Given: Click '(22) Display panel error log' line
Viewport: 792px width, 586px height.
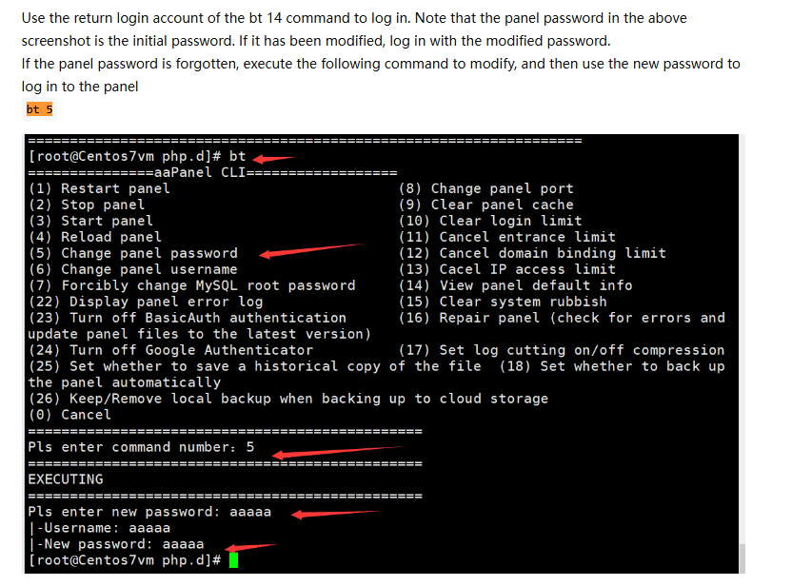Looking at the screenshot, I should point(146,302).
